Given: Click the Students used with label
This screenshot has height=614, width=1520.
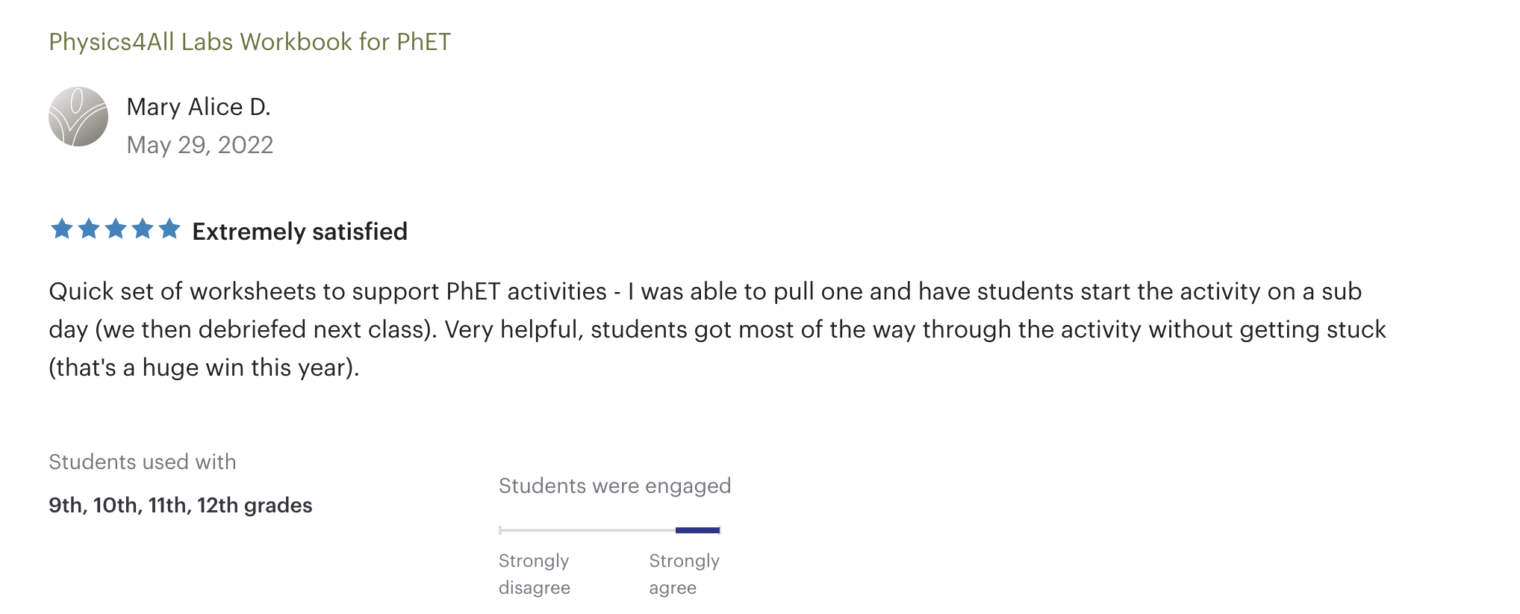Looking at the screenshot, I should tap(143, 462).
